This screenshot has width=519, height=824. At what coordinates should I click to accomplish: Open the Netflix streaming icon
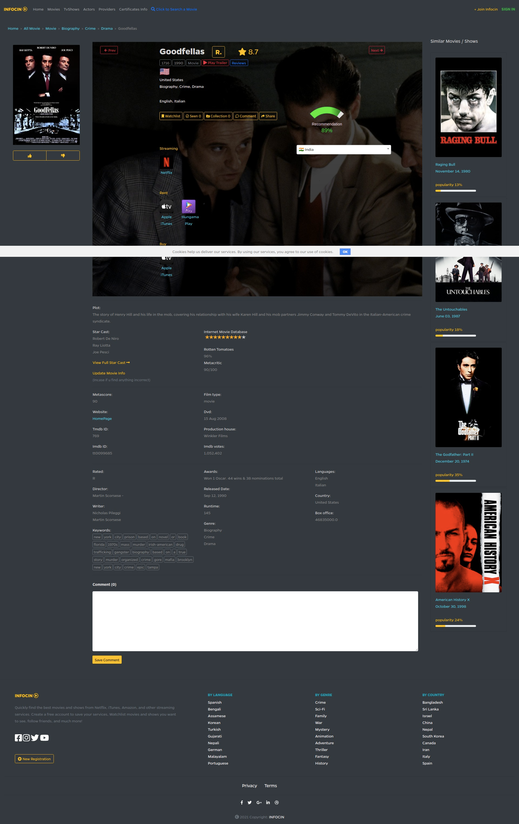pyautogui.click(x=166, y=162)
